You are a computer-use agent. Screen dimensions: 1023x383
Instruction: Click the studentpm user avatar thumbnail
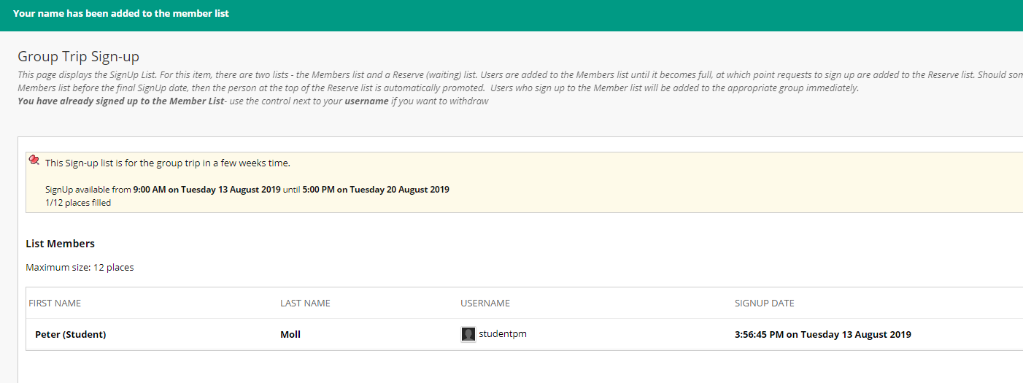click(x=468, y=334)
